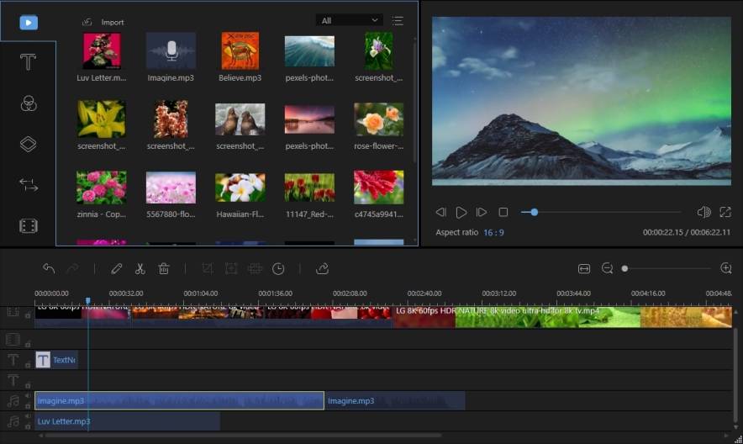
Task: Click the Split scissors tool
Action: pos(140,269)
